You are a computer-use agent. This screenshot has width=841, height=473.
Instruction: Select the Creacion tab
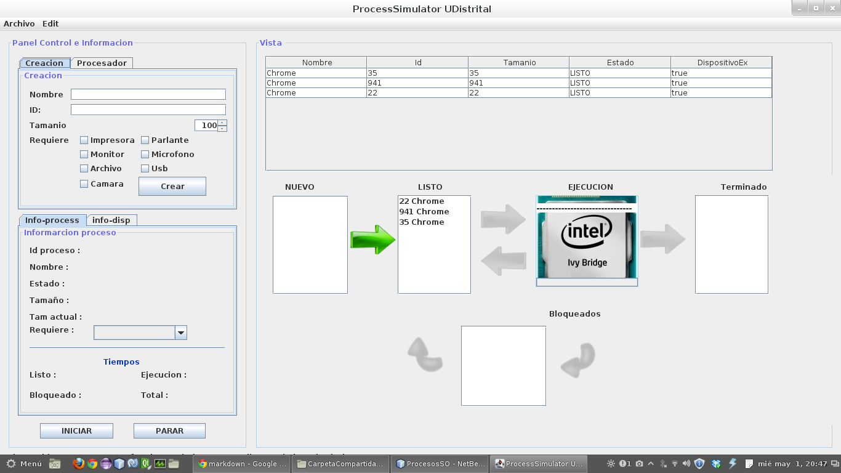pyautogui.click(x=45, y=63)
